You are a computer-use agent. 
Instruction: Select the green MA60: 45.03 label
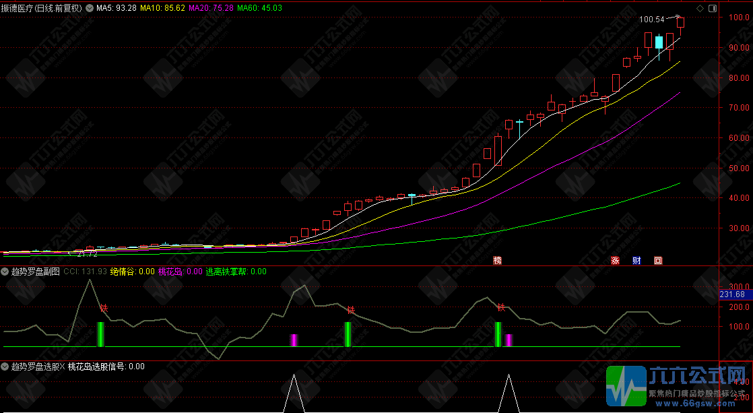pyautogui.click(x=260, y=8)
